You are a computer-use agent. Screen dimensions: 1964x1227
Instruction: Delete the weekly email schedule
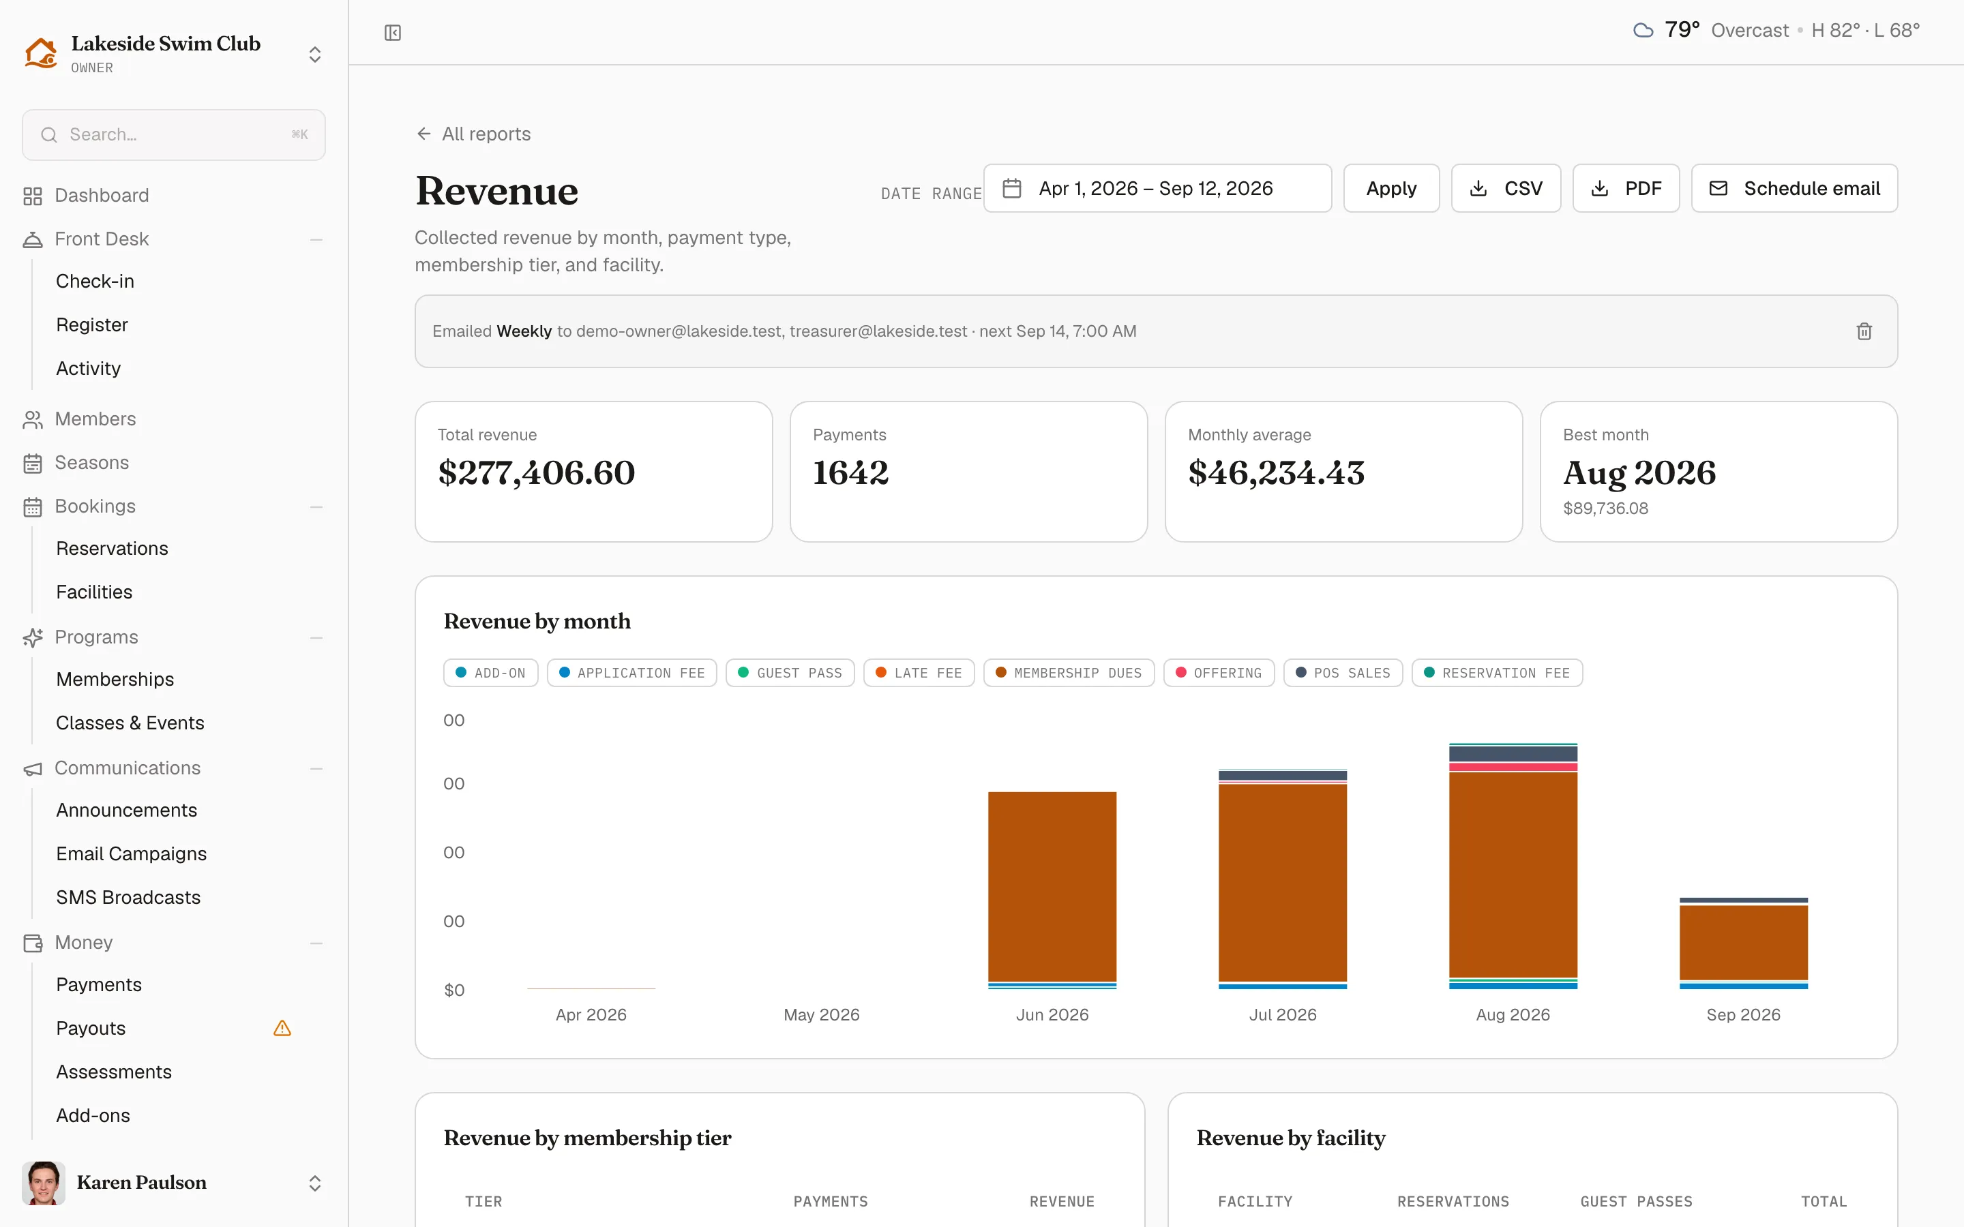[x=1864, y=331]
